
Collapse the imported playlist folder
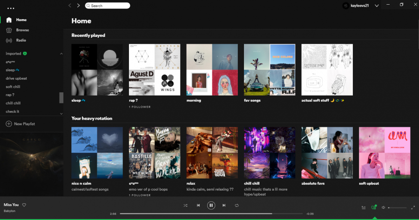pos(61,54)
